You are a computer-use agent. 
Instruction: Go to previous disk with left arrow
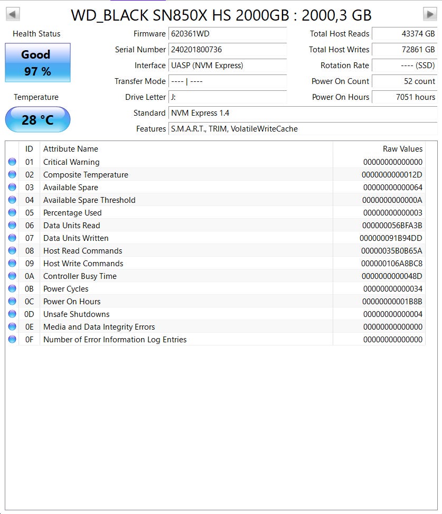[x=13, y=14]
